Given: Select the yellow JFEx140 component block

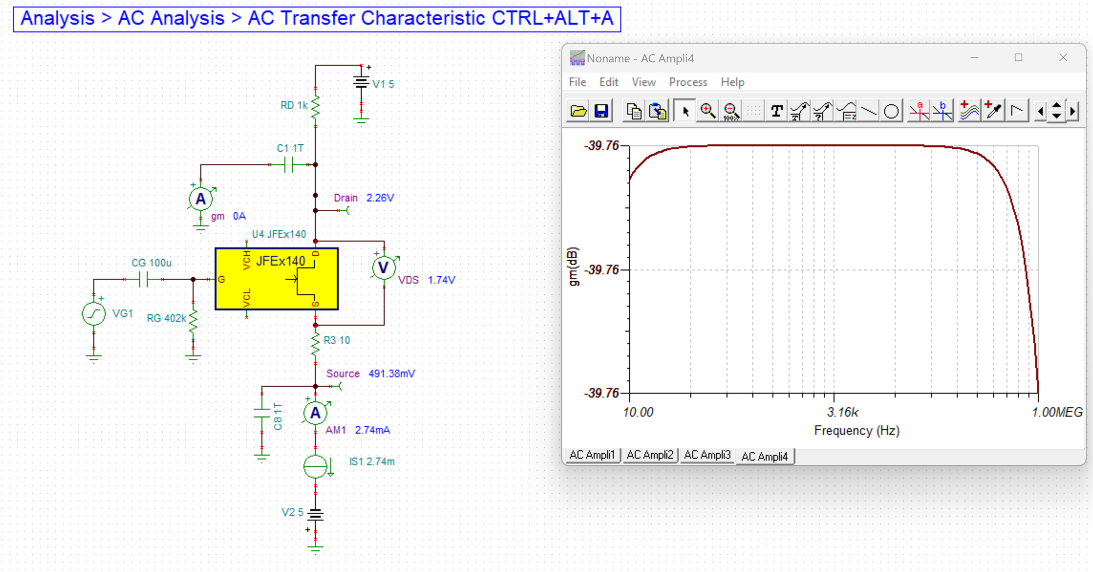Looking at the screenshot, I should (276, 279).
